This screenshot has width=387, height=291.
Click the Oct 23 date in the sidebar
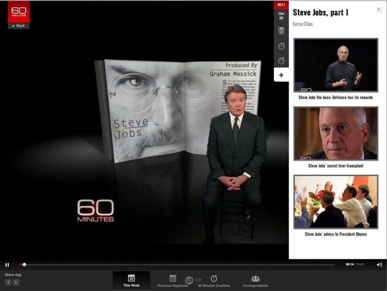pos(281,16)
